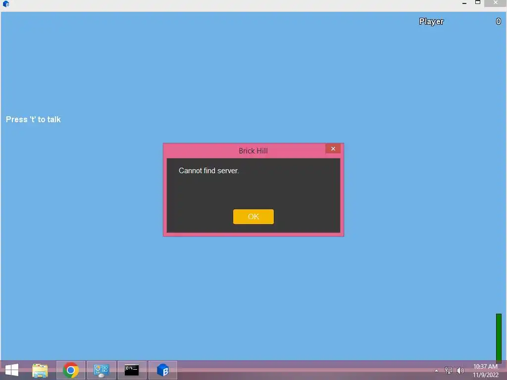Click OK in the Brick Hill dialog
The image size is (507, 380).
(253, 217)
